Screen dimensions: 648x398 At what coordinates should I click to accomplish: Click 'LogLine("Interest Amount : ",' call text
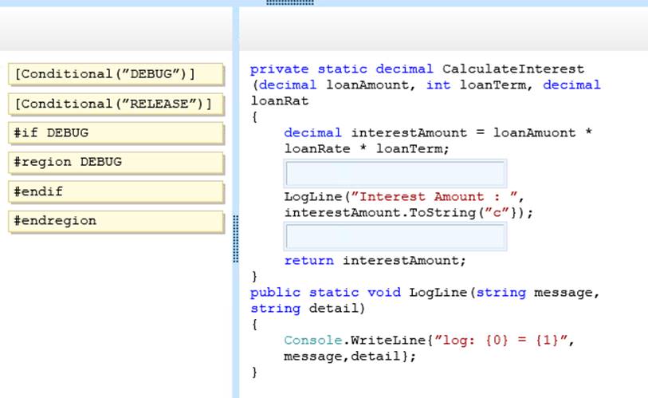pos(404,197)
